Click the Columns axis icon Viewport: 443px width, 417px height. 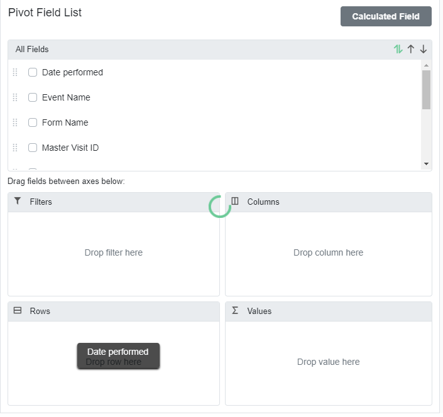235,202
